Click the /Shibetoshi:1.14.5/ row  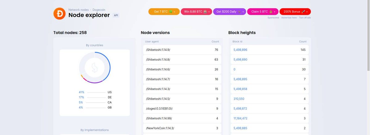tap(182, 99)
